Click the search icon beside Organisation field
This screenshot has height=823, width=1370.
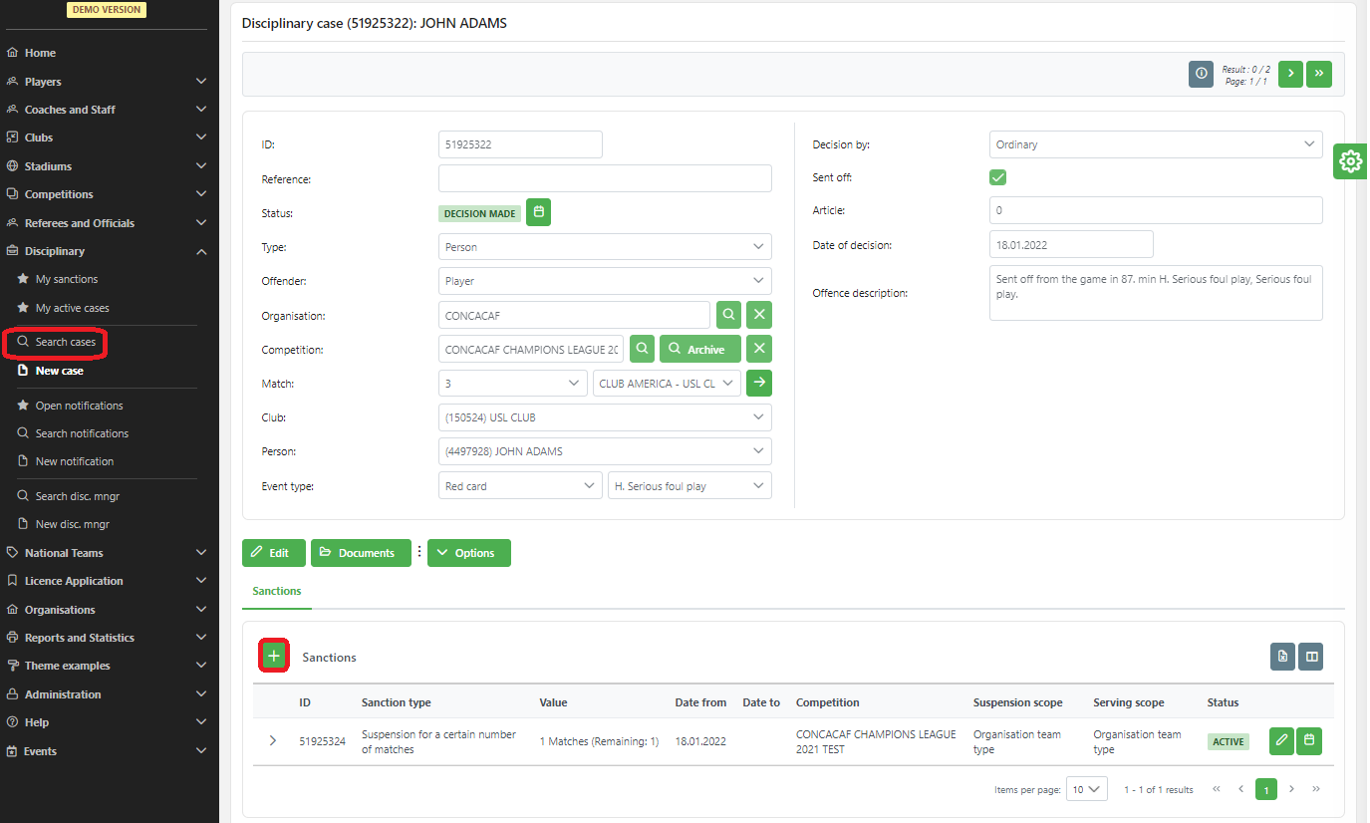[x=729, y=315]
